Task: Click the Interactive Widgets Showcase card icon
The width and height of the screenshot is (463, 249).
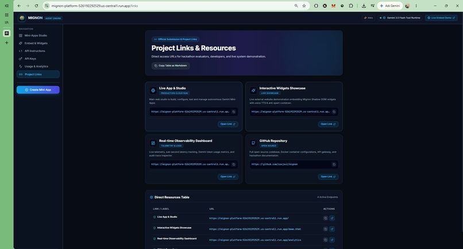Action: (253, 90)
